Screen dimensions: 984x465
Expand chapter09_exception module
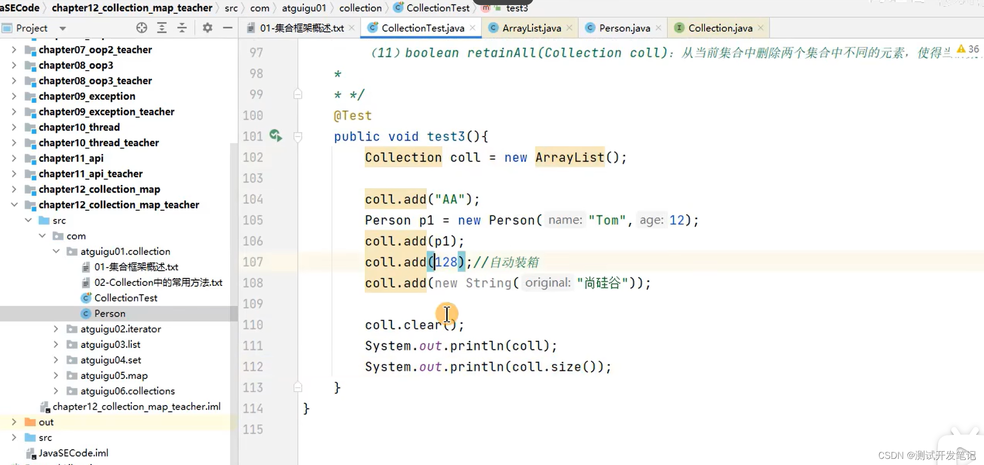click(14, 96)
